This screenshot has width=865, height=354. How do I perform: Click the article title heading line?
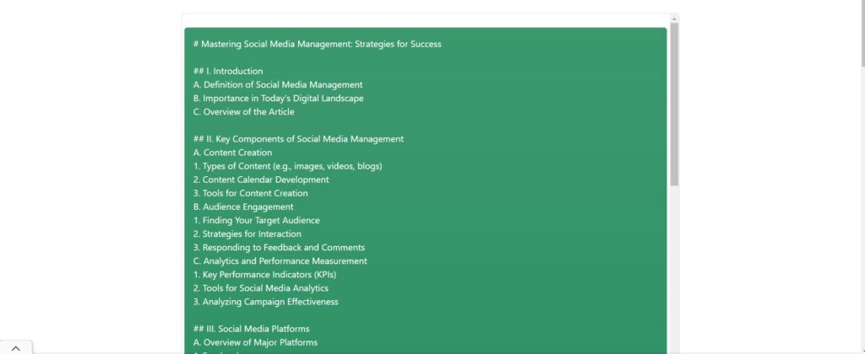coord(317,44)
